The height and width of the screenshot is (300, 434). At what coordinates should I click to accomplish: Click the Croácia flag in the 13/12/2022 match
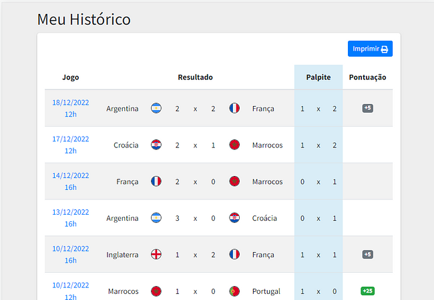tap(234, 218)
